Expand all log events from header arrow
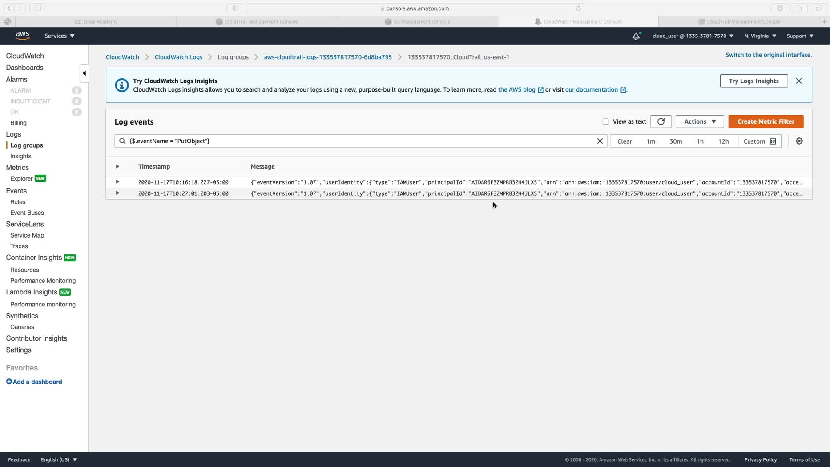This screenshot has width=830, height=467. tap(117, 166)
